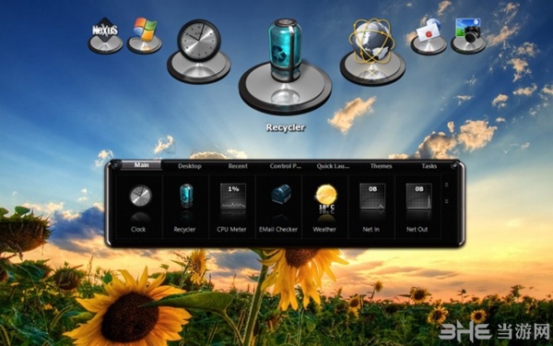
Task: Click the Clock module in the shelf
Action: coord(139,207)
